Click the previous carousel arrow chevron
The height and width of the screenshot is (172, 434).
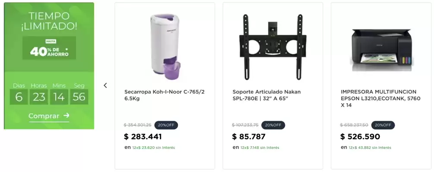click(x=105, y=86)
